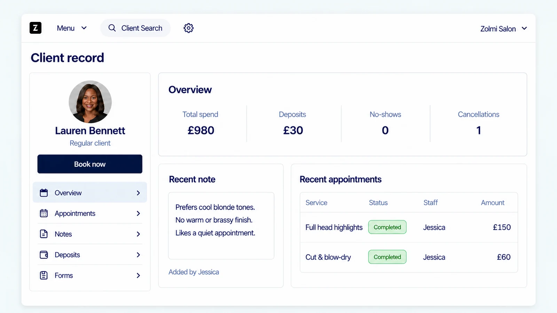
Task: Click Lauren Bennett's profile photo
Action: pyautogui.click(x=90, y=102)
